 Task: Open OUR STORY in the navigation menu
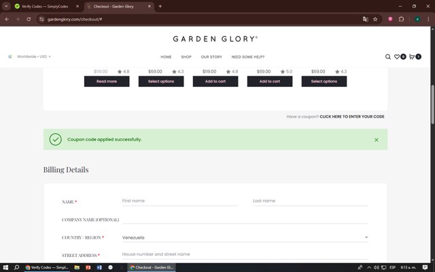[211, 57]
